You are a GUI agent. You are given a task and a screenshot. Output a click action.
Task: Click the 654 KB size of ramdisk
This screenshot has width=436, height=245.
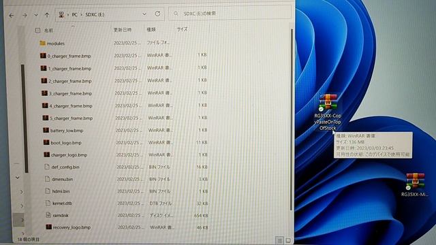[202, 215]
